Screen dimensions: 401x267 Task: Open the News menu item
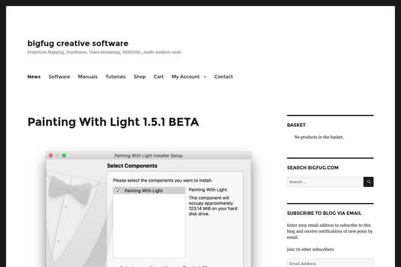pyautogui.click(x=34, y=77)
